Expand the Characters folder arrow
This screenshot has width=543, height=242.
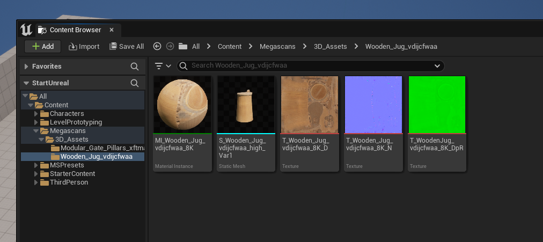(x=36, y=113)
